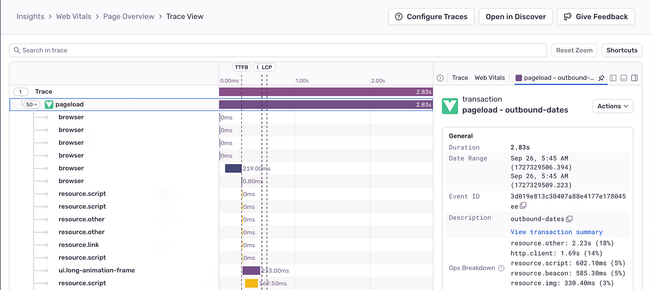Select the ui.long-animation-frame row
Screen dimensions: 651x290
[221, 271]
